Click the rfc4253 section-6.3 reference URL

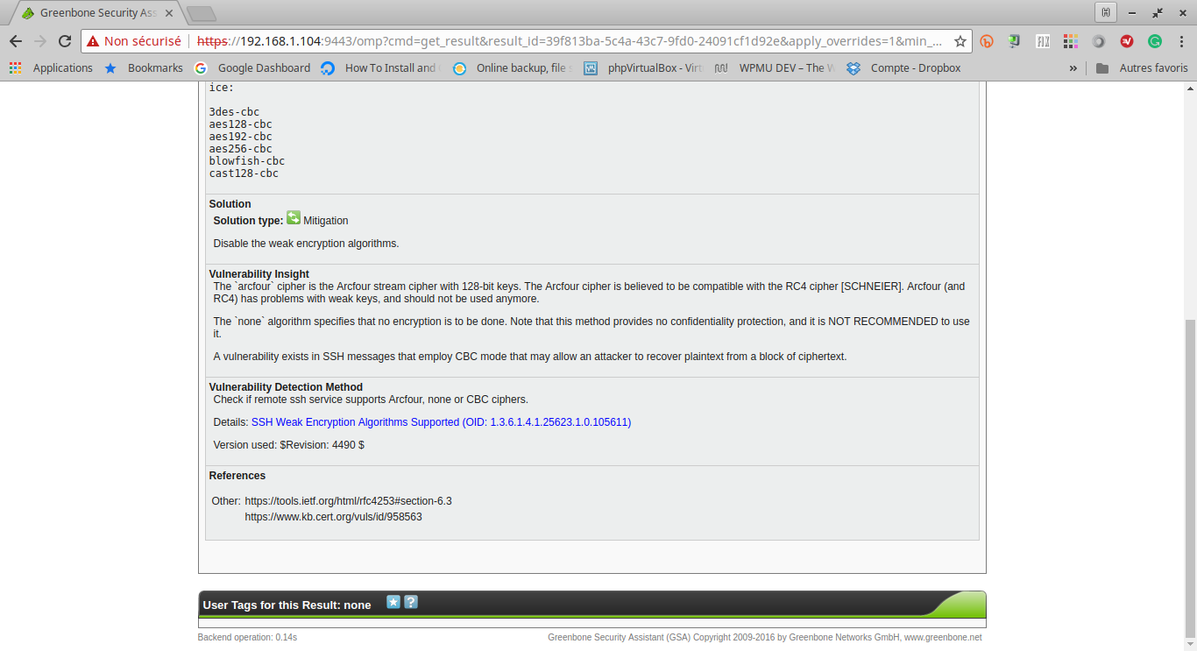point(348,501)
